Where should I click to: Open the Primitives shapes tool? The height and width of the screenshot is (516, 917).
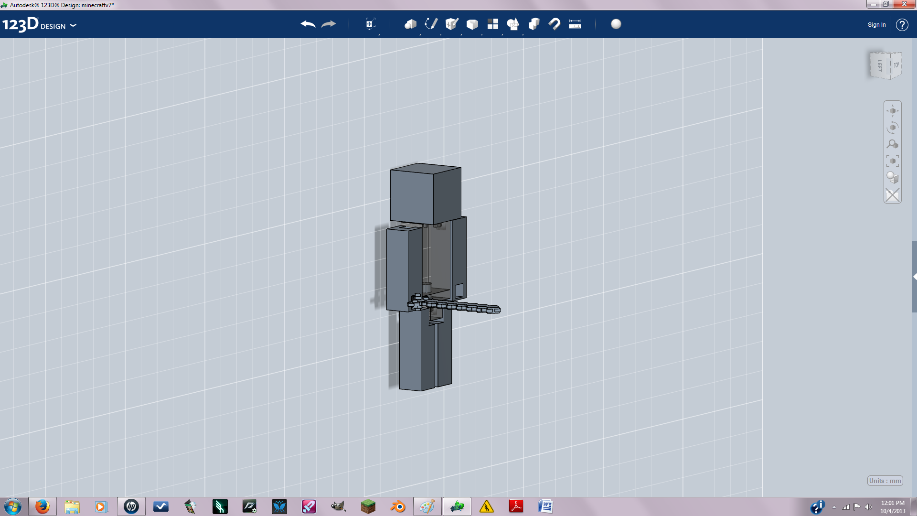tap(410, 24)
